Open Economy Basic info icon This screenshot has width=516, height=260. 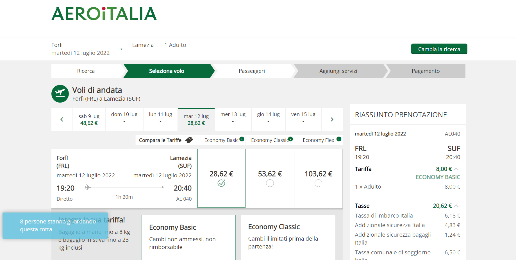click(x=242, y=139)
